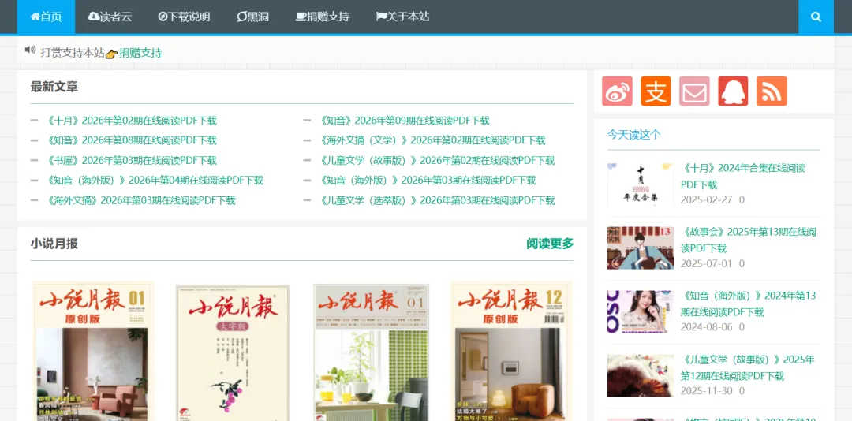
Task: Open 《知音（海外版）》2026年第04期 link
Action: 155,180
